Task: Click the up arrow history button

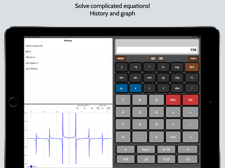Action: (153, 58)
